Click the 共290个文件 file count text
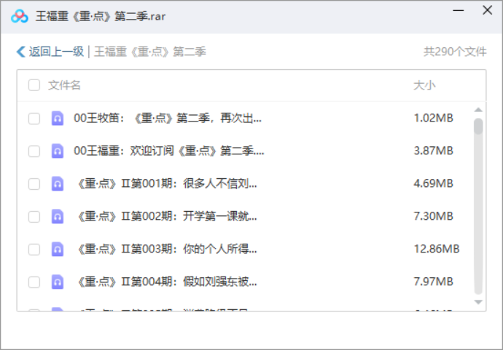 [x=455, y=52]
